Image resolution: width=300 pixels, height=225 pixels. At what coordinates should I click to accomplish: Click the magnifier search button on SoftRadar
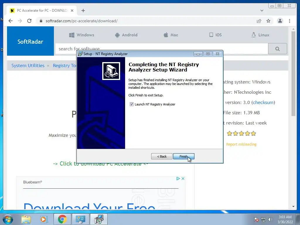277,49
